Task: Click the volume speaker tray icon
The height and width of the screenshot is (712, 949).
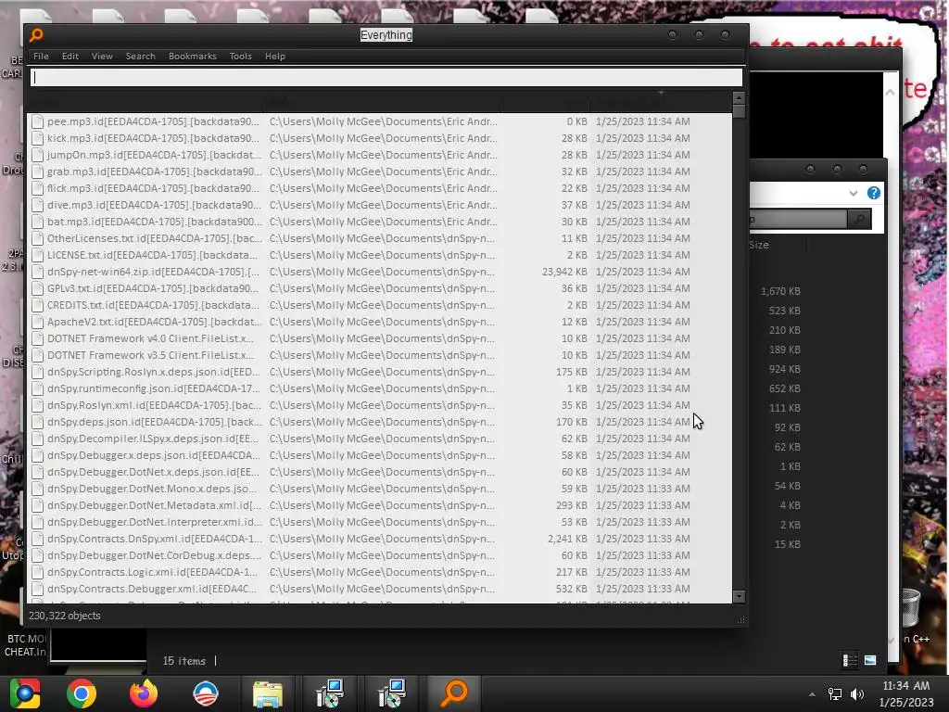Action: [857, 694]
